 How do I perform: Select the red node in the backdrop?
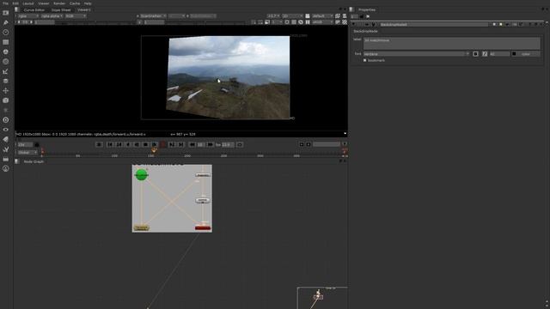[x=203, y=228]
